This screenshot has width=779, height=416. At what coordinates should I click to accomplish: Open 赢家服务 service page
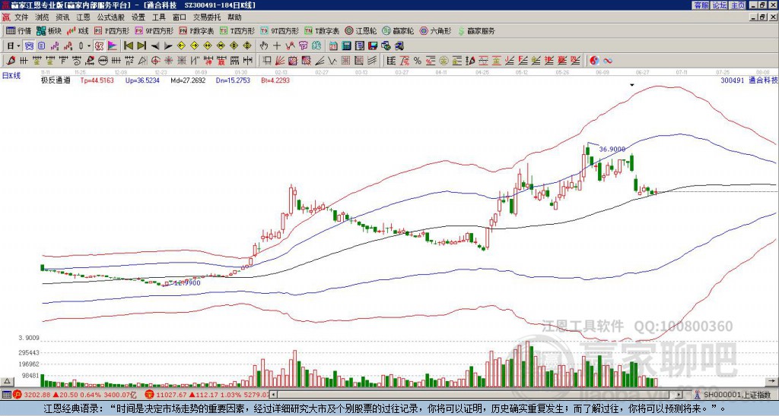point(476,30)
